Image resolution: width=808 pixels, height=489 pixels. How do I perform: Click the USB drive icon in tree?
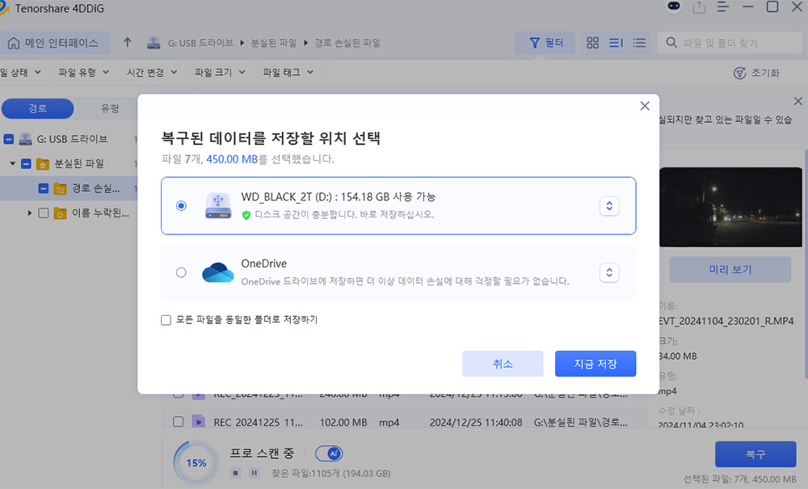(x=25, y=138)
